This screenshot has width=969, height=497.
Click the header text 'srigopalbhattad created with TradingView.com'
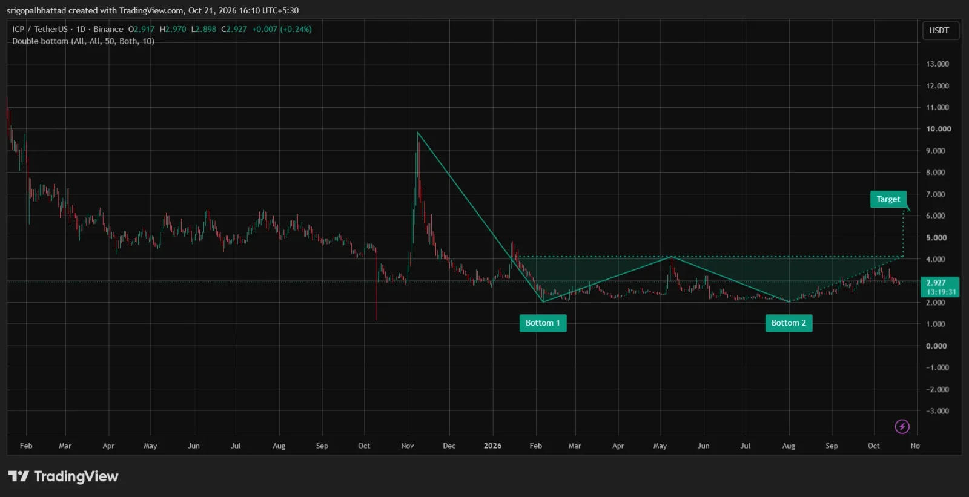pyautogui.click(x=95, y=10)
